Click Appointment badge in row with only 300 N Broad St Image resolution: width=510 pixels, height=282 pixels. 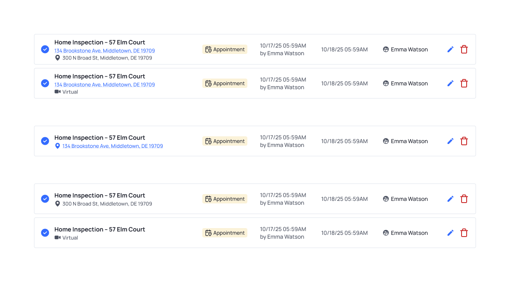click(225, 199)
